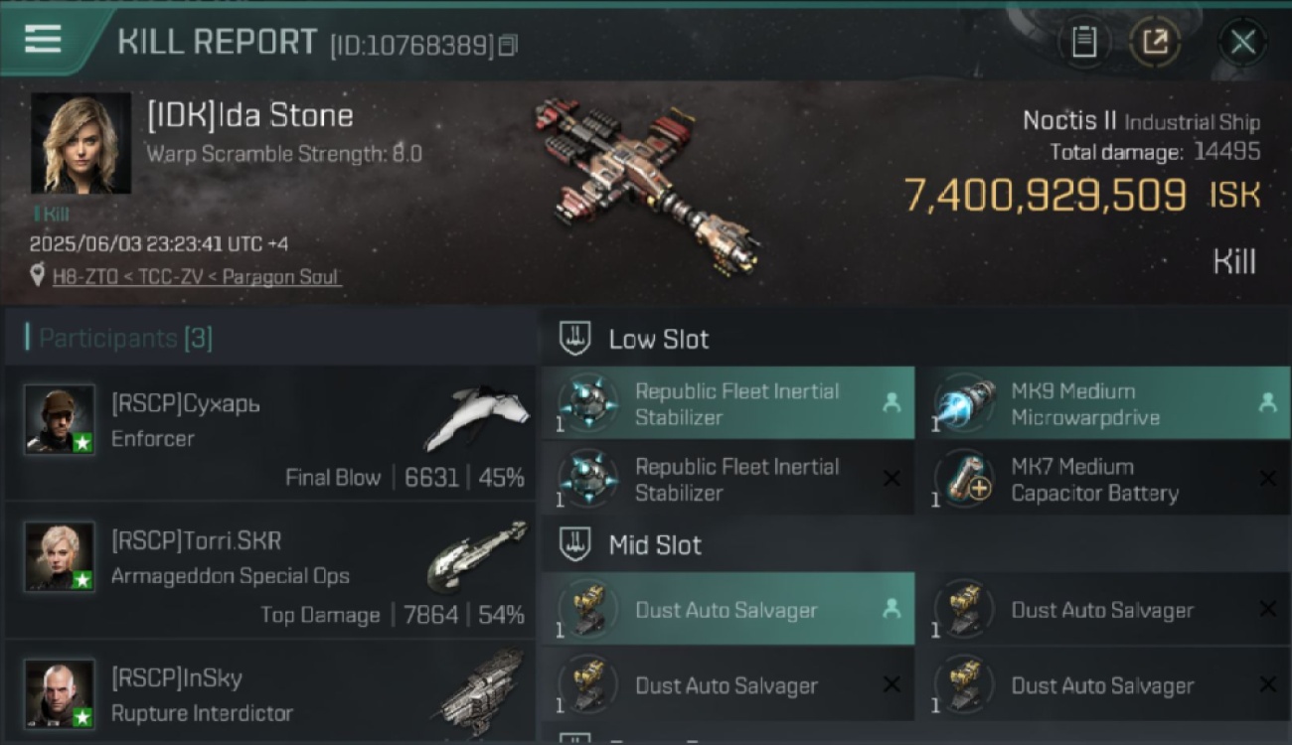Click the Mid Slot section icon
Screen dimensions: 1292x745
click(575, 544)
